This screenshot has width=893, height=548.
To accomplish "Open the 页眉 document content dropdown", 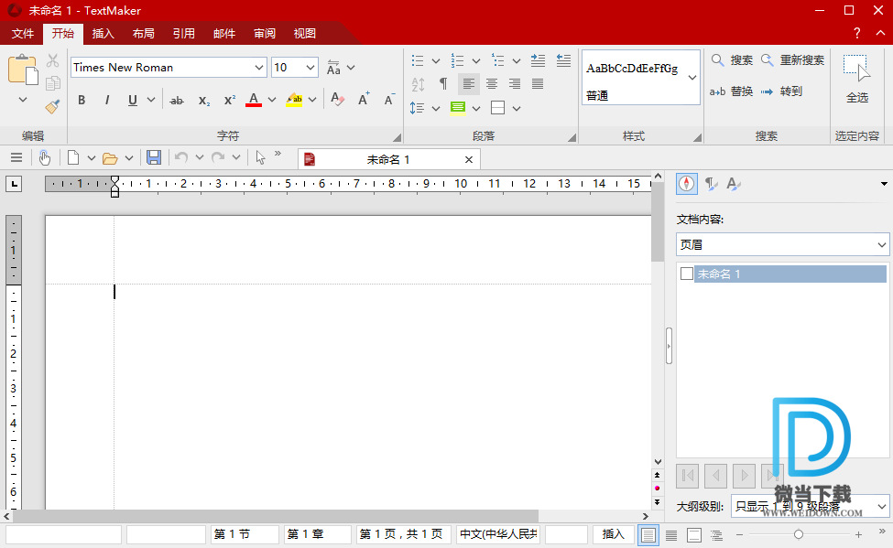I will (782, 244).
